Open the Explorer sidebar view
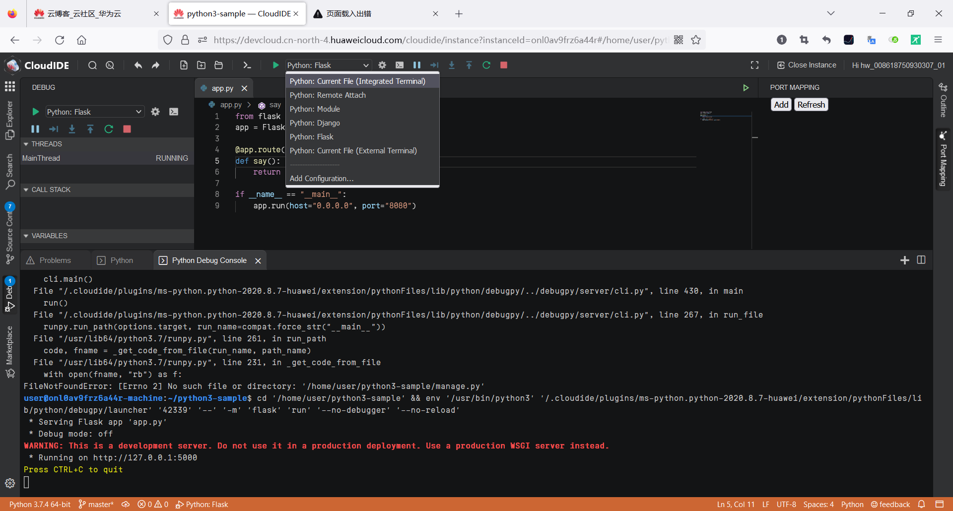Image resolution: width=953 pixels, height=511 pixels. point(9,120)
